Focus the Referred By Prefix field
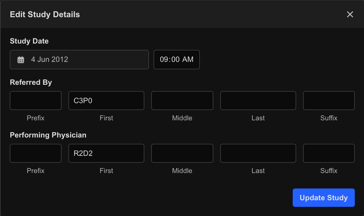The image size is (364, 216). coord(36,101)
